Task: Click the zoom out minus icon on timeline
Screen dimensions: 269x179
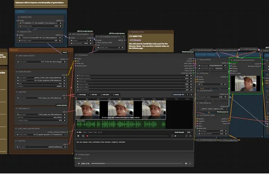Action: point(172,136)
